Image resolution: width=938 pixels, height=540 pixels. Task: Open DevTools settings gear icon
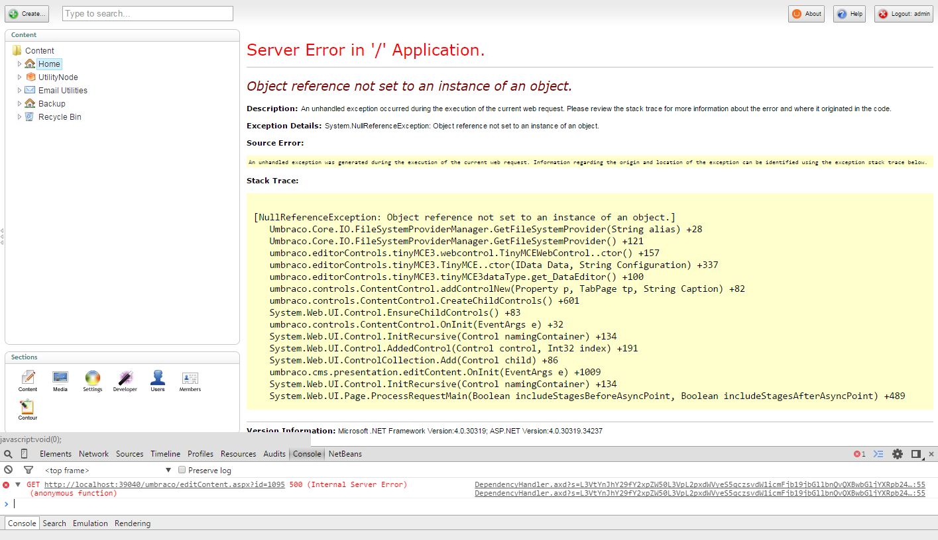tap(898, 454)
